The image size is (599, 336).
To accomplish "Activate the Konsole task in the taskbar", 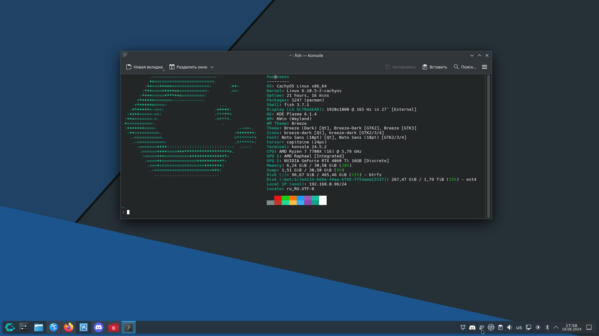I will click(129, 327).
